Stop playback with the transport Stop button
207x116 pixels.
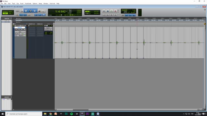click(x=108, y=11)
